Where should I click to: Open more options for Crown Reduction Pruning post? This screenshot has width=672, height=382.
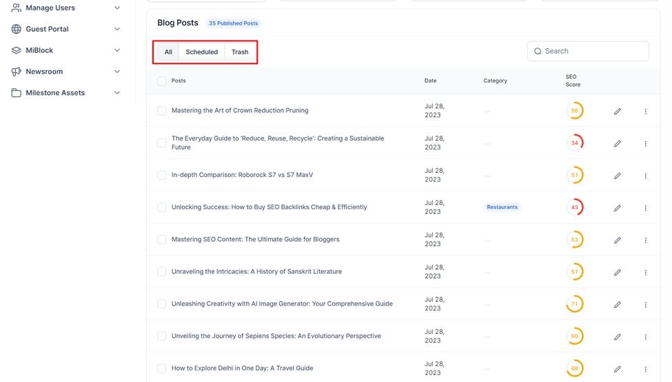tap(645, 112)
